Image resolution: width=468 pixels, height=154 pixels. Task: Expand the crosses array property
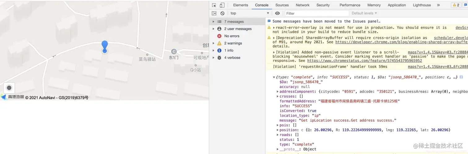point(278,96)
